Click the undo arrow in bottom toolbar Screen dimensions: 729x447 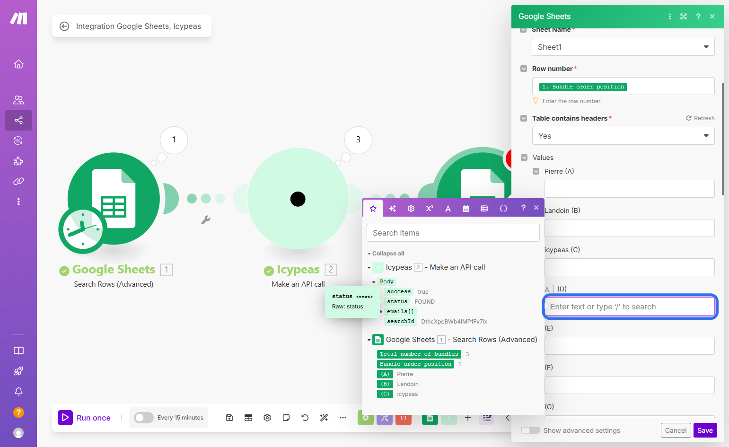[305, 418]
